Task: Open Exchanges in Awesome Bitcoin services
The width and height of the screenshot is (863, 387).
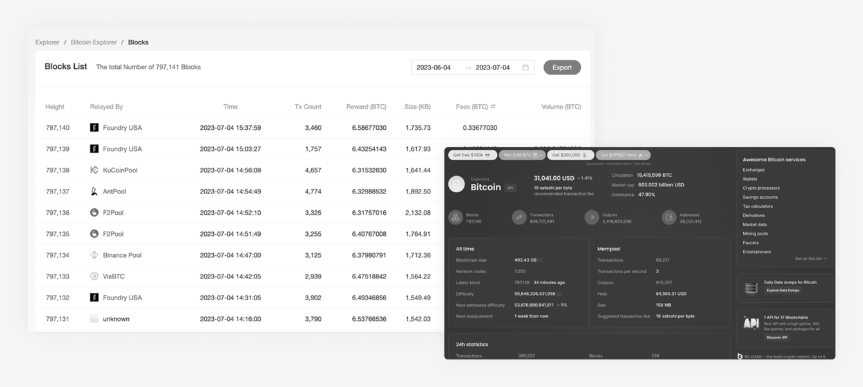Action: 754,170
